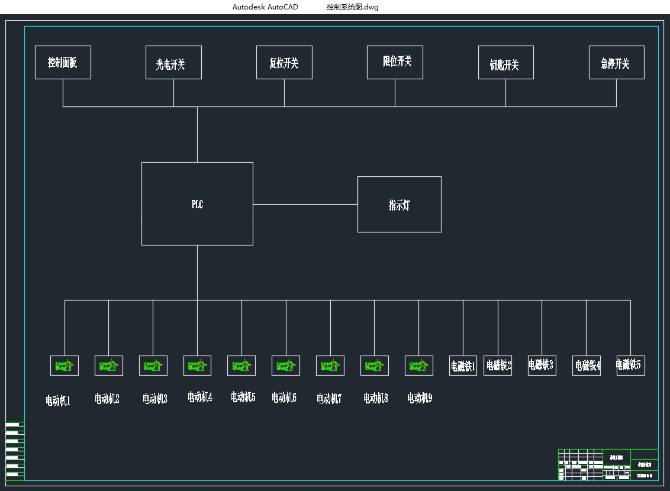Viewport: 670px width, 491px height.
Task: Select the 急停开关 emergency stop box
Action: [x=617, y=62]
